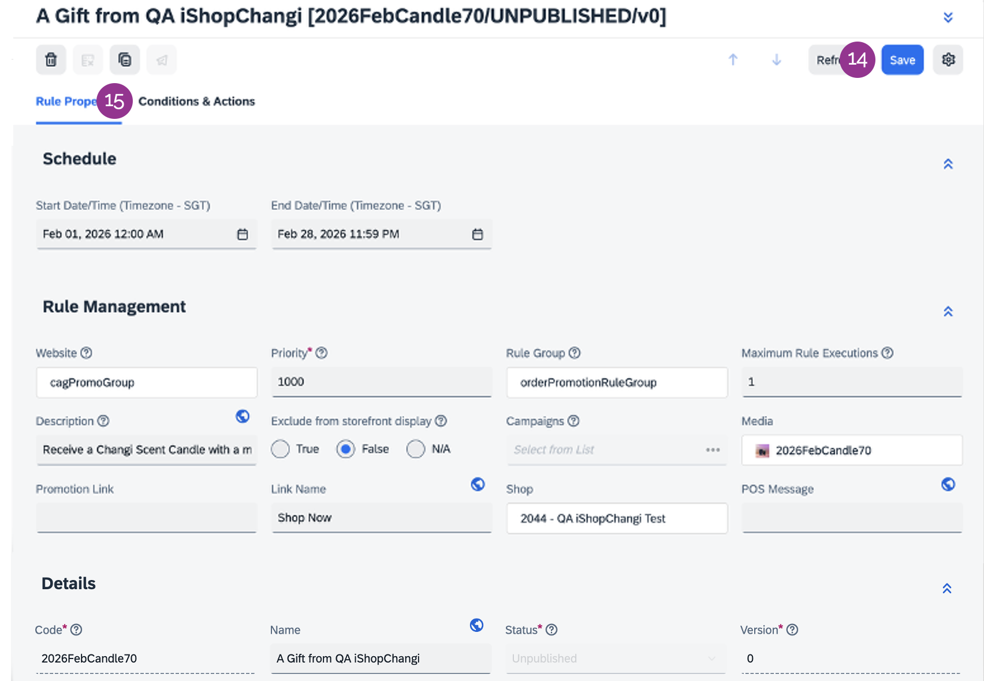Open calendar picker for Start Date/Time
984x681 pixels.
point(243,234)
